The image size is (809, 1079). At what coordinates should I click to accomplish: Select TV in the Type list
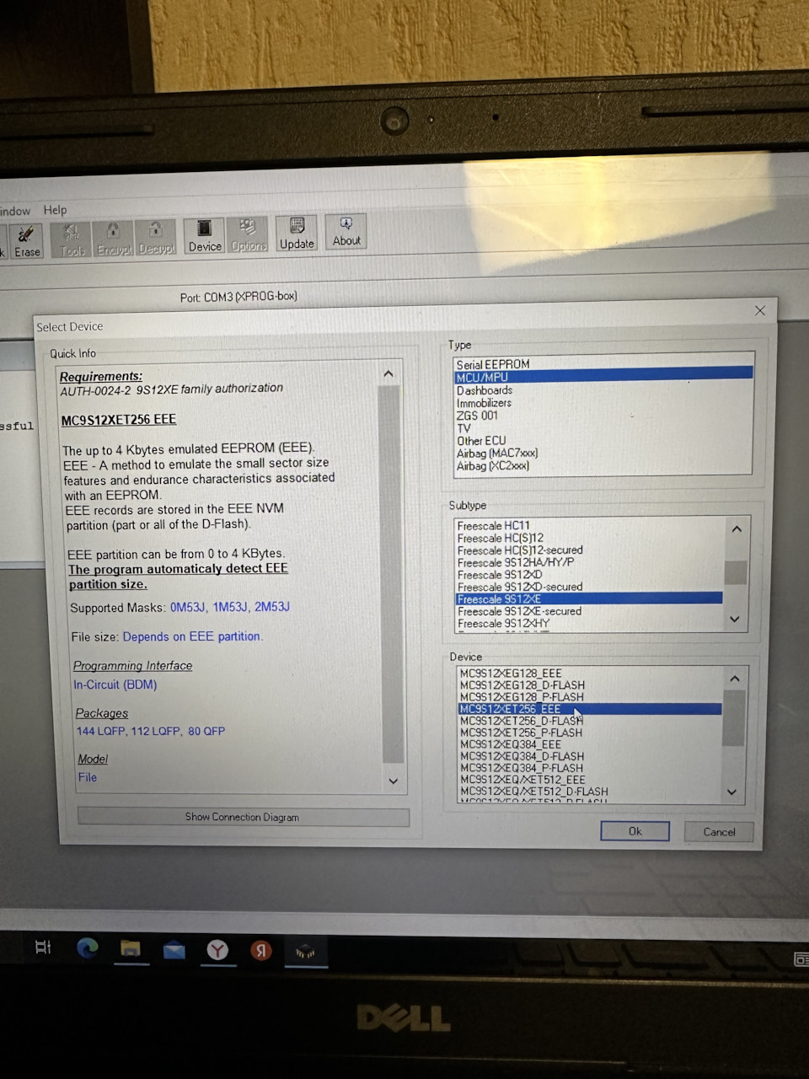click(x=603, y=428)
